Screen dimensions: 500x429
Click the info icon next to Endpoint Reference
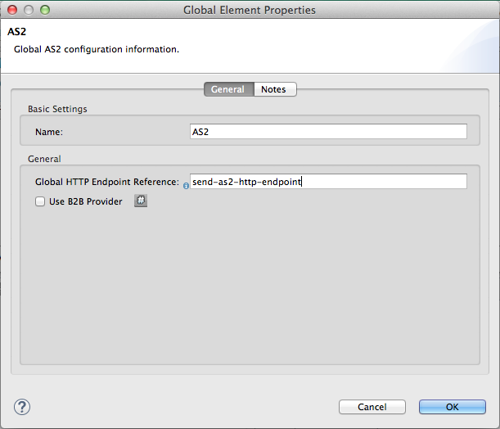tap(186, 186)
